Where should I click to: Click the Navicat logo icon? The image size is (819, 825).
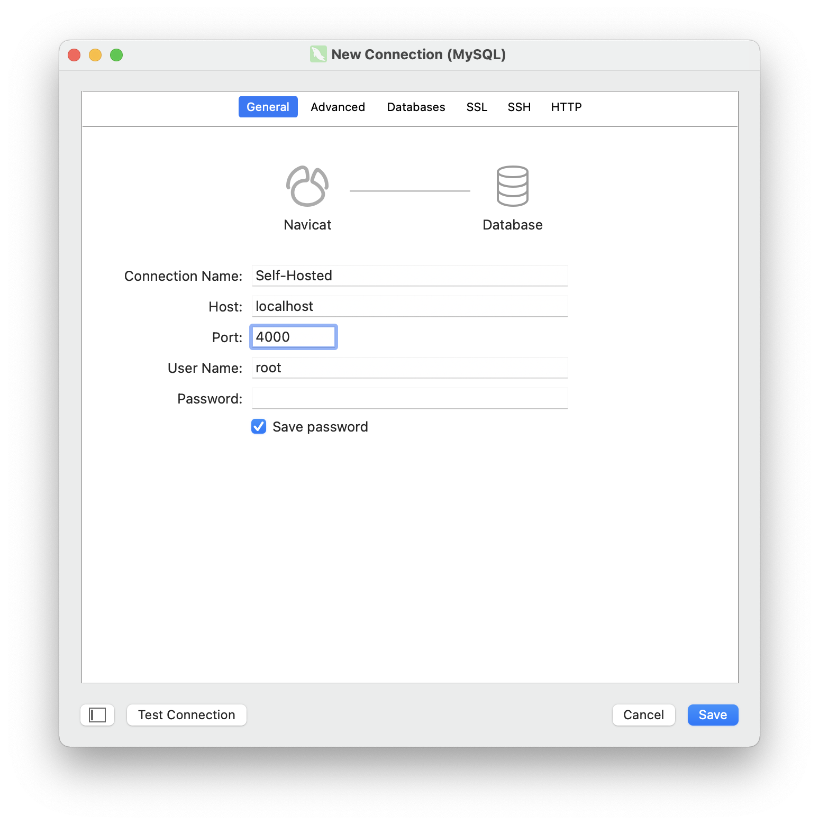point(307,186)
